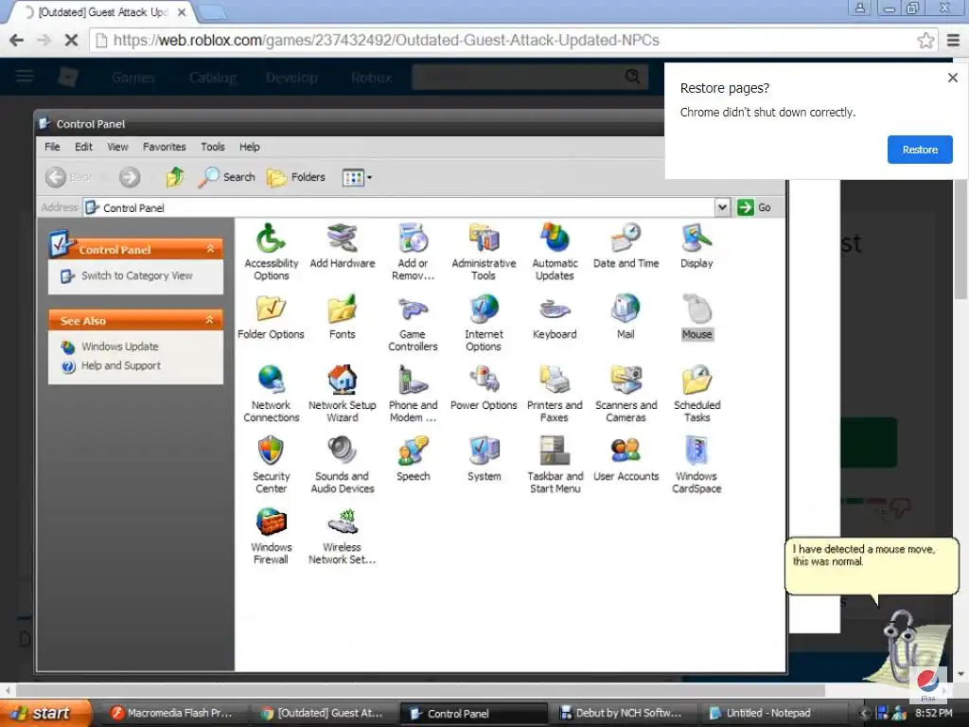Click the Clippy assistant character
The width and height of the screenshot is (969, 727).
906,646
